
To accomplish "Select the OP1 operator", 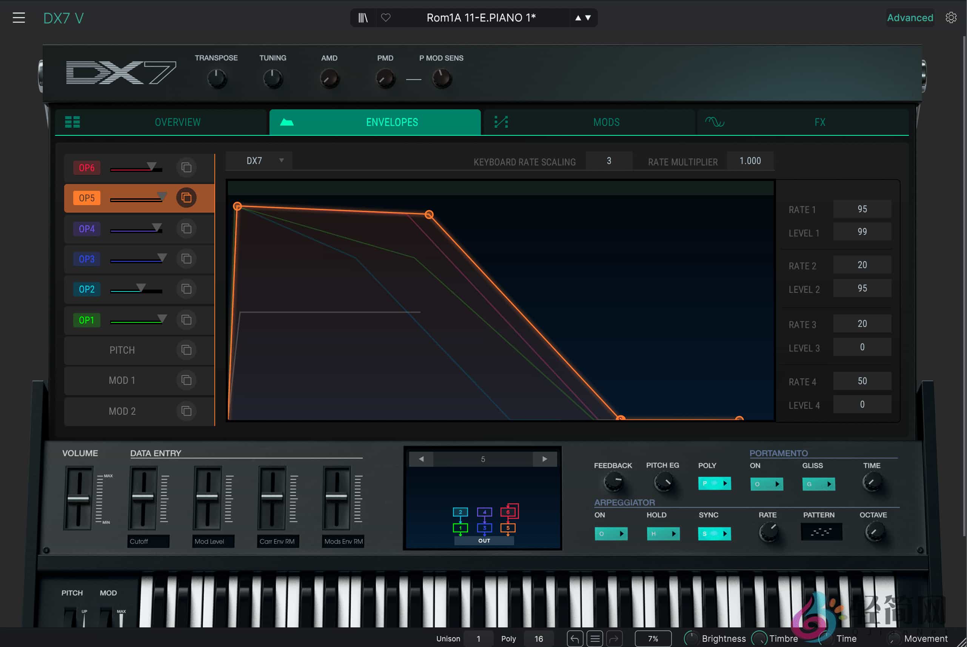I will 87,320.
